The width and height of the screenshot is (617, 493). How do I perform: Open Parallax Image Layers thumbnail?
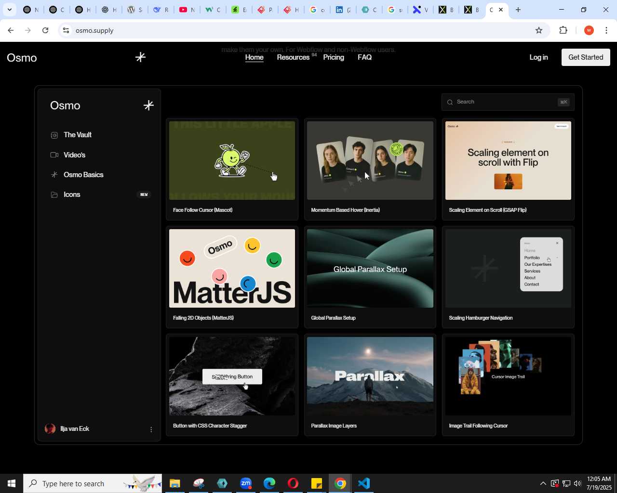point(370,376)
